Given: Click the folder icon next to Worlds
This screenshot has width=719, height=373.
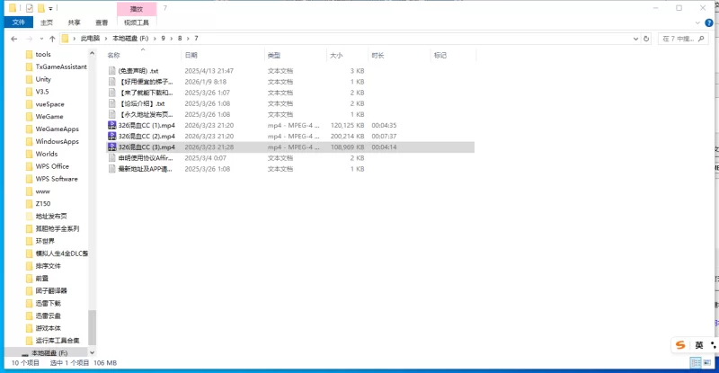Looking at the screenshot, I should (30, 155).
